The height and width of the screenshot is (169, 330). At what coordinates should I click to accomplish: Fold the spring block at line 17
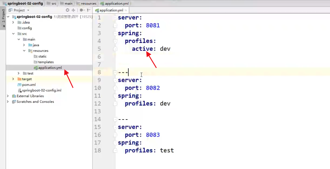[115, 143]
